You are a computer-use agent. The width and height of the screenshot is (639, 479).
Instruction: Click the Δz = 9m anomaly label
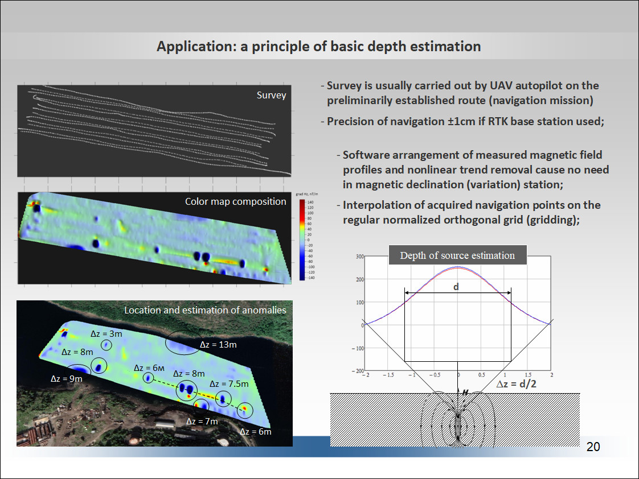pos(67,379)
